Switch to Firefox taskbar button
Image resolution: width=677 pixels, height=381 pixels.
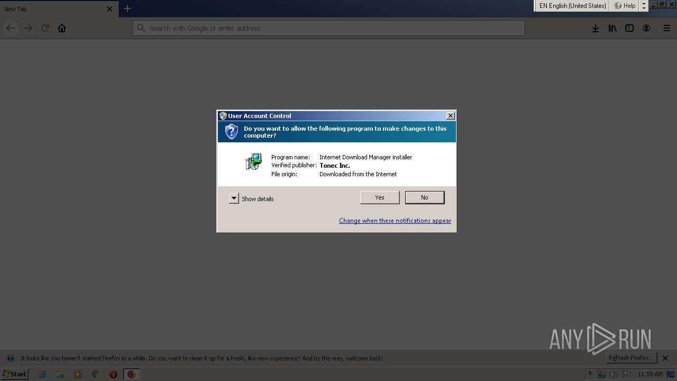pyautogui.click(x=131, y=374)
